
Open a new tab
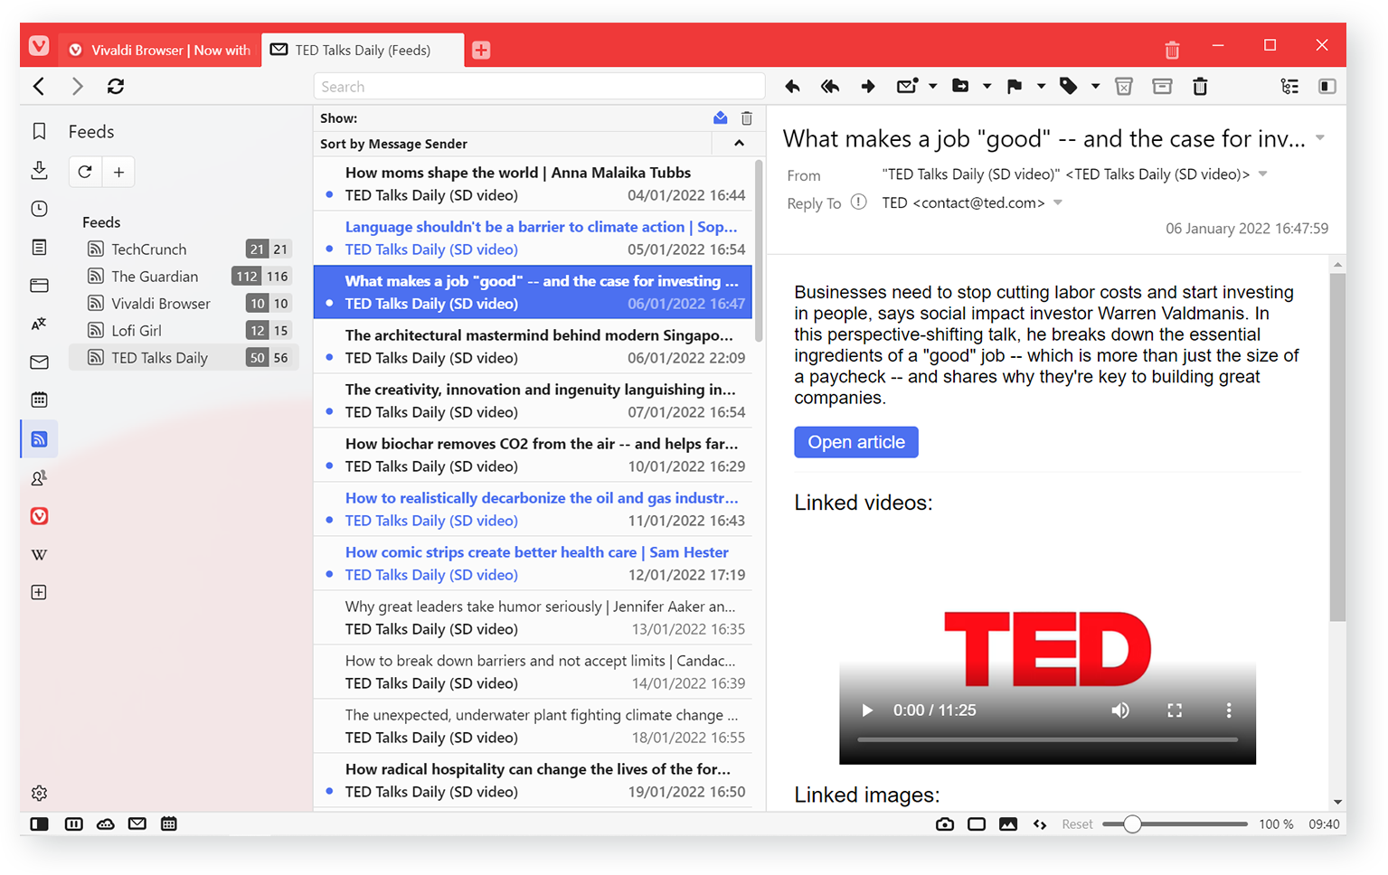pos(481,51)
